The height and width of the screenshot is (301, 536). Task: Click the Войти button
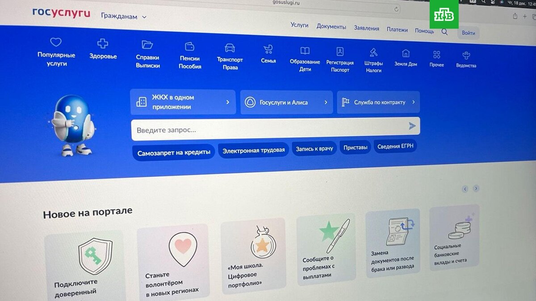point(468,33)
